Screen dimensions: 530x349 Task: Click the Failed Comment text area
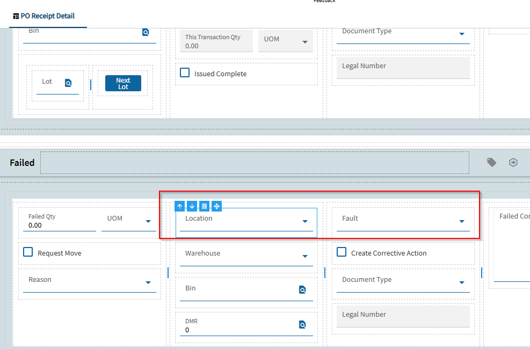(x=512, y=245)
